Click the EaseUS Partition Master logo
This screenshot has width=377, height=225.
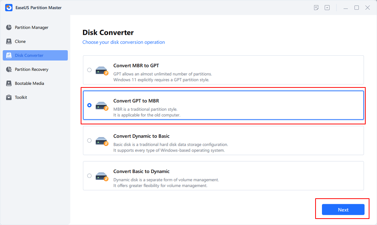(x=9, y=8)
